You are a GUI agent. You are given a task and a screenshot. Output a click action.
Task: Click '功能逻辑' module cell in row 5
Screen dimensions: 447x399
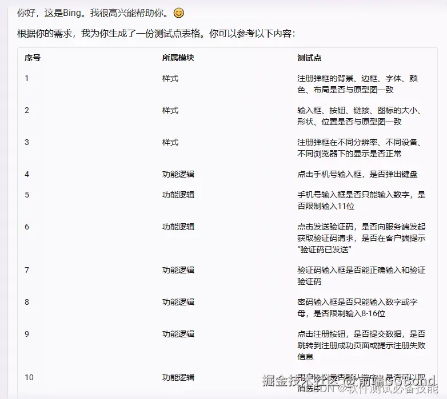tap(178, 195)
